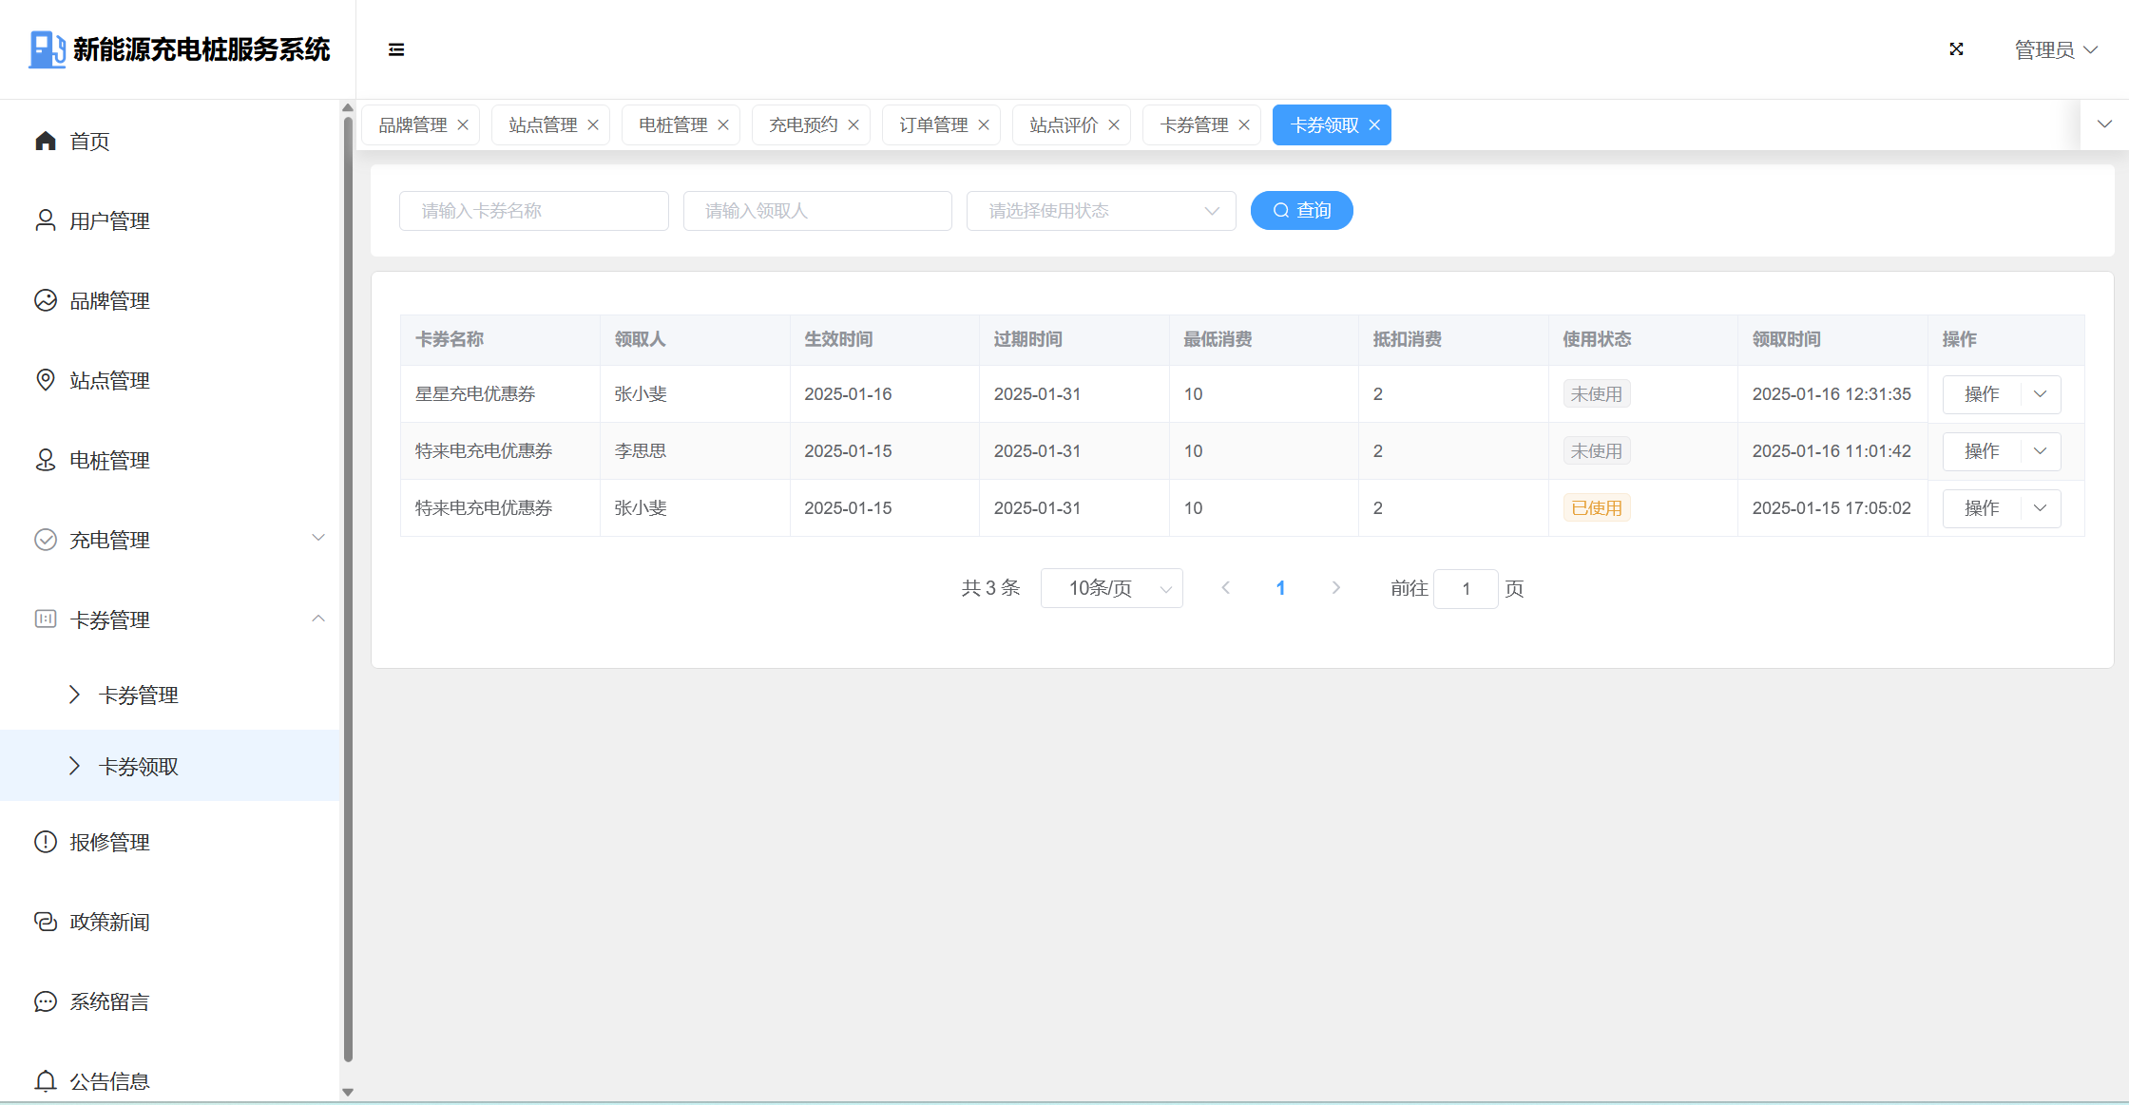Open 报修管理 via exclamation icon
The image size is (2129, 1105).
[x=46, y=842]
